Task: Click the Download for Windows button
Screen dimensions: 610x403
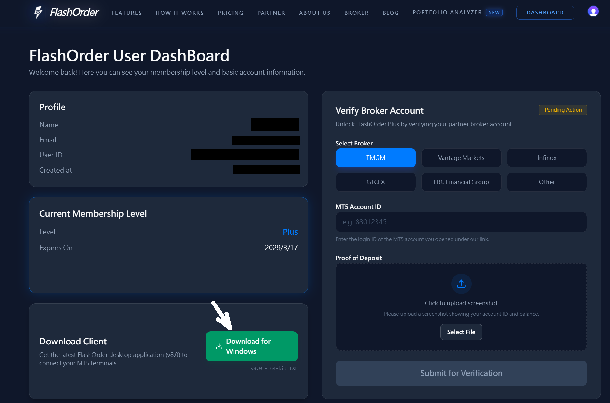Action: point(252,346)
